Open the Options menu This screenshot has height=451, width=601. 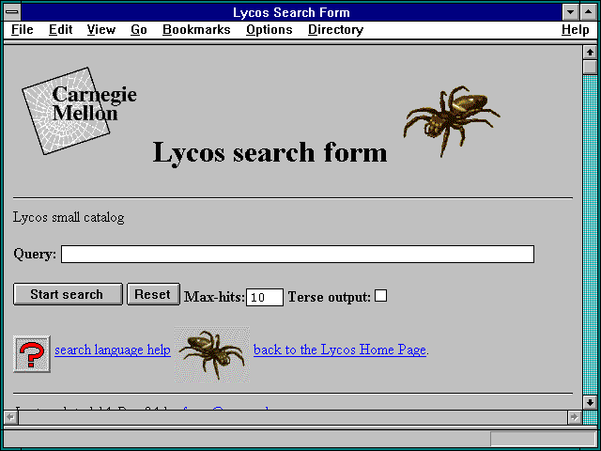click(x=270, y=30)
